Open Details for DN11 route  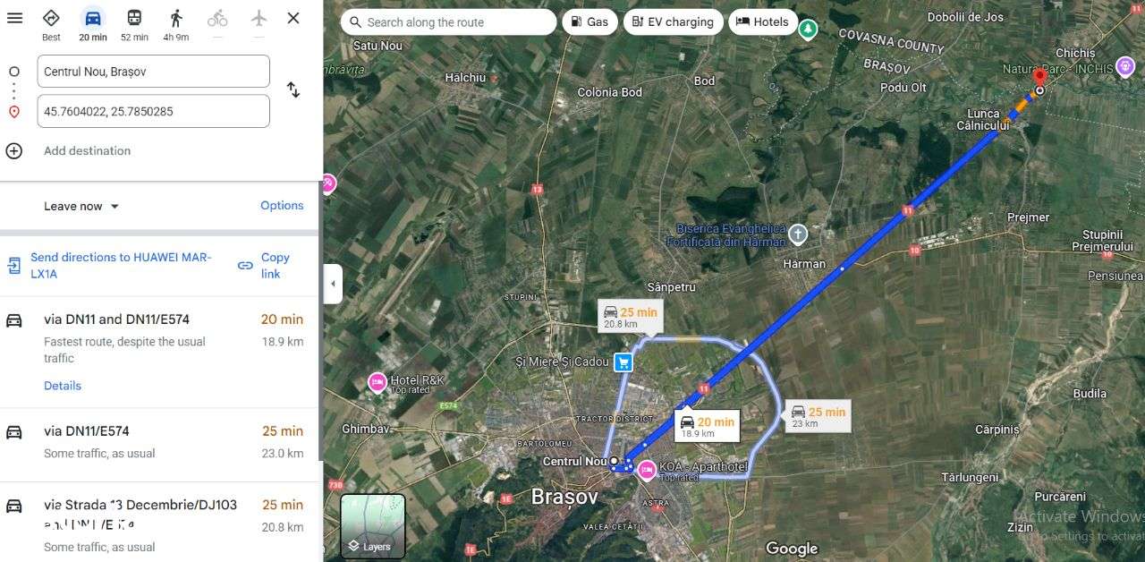coord(63,386)
